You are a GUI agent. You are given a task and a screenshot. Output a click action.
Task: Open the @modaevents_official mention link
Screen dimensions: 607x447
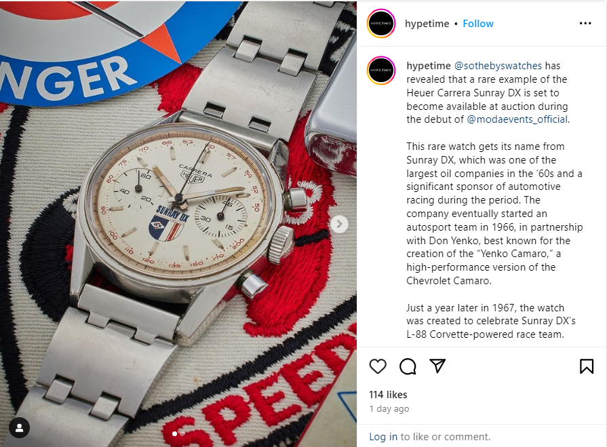tap(517, 119)
